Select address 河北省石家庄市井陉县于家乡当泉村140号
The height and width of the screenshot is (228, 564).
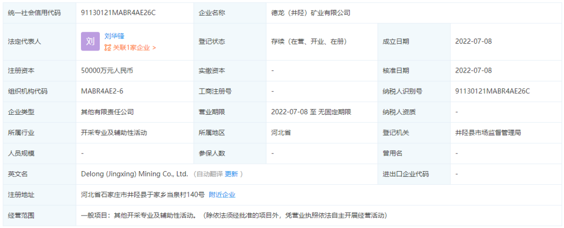click(x=143, y=195)
